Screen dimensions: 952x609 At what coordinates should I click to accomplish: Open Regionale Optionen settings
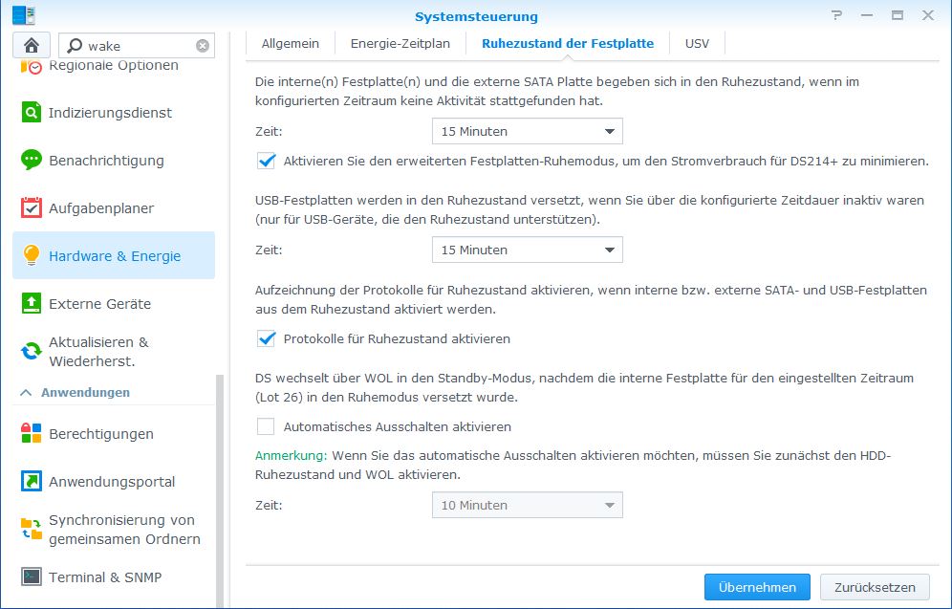point(114,65)
